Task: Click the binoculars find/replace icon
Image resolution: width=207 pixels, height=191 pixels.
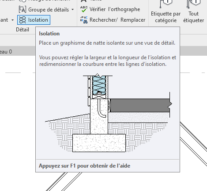Action: (x=84, y=20)
